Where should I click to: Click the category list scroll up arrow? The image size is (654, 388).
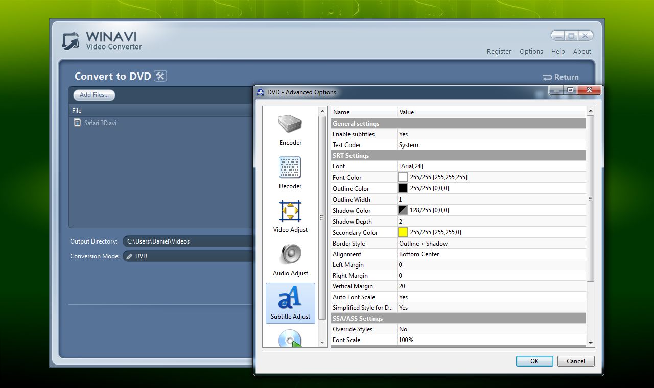pyautogui.click(x=322, y=111)
